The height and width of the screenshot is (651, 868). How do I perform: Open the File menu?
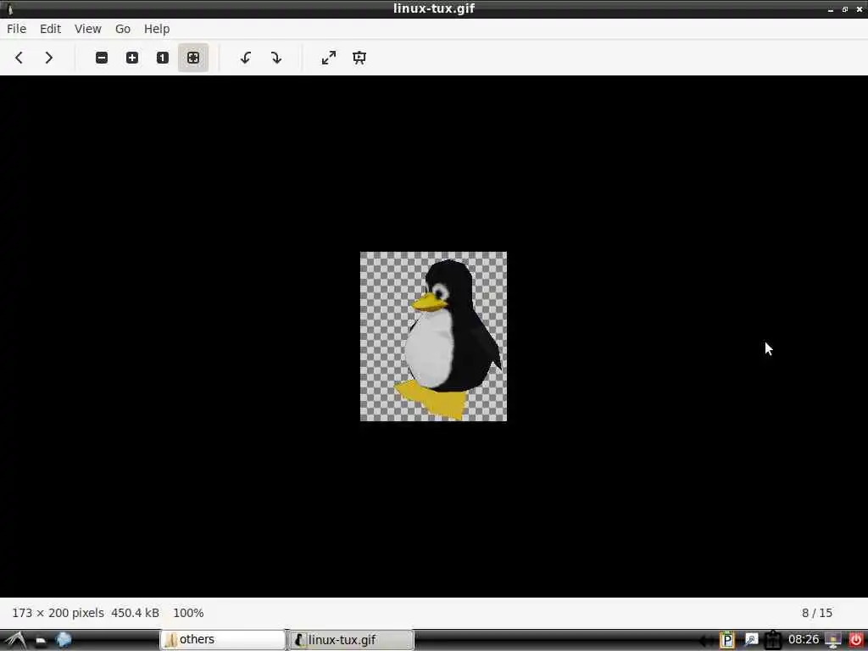tap(17, 29)
